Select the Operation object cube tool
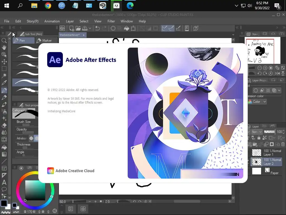The width and height of the screenshot is (286, 215). [x=4, y=55]
